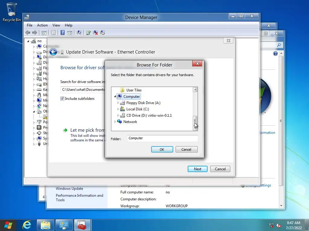
Task: Open the File menu in Device Manager
Action: pos(30,25)
